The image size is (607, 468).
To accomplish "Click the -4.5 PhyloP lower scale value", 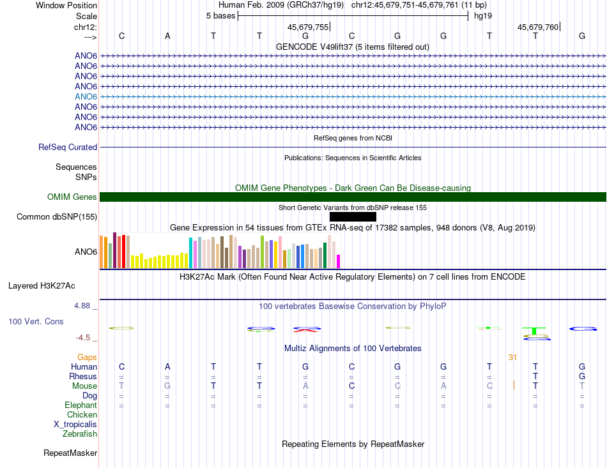I will (83, 338).
